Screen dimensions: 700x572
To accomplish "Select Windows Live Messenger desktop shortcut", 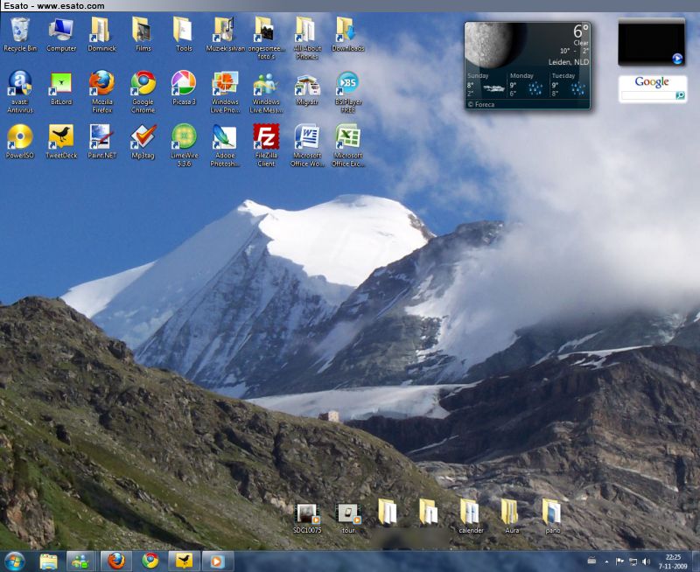I will coord(266,92).
